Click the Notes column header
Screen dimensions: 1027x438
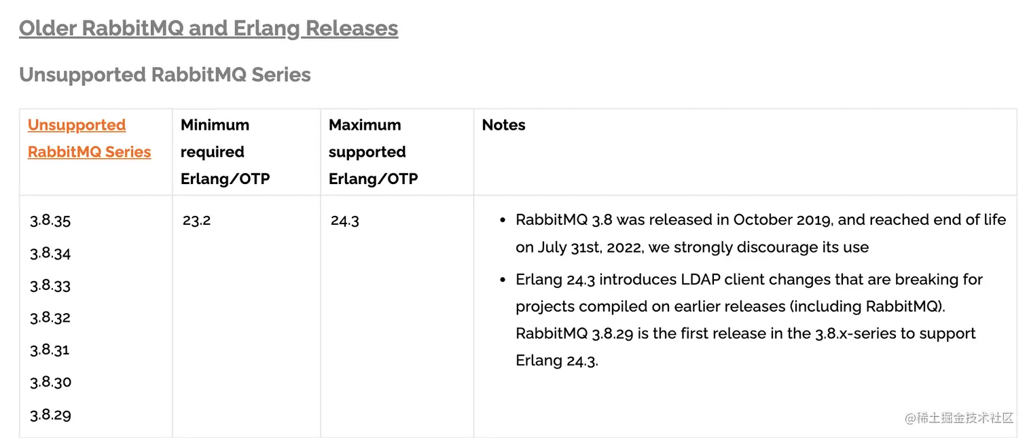point(503,125)
